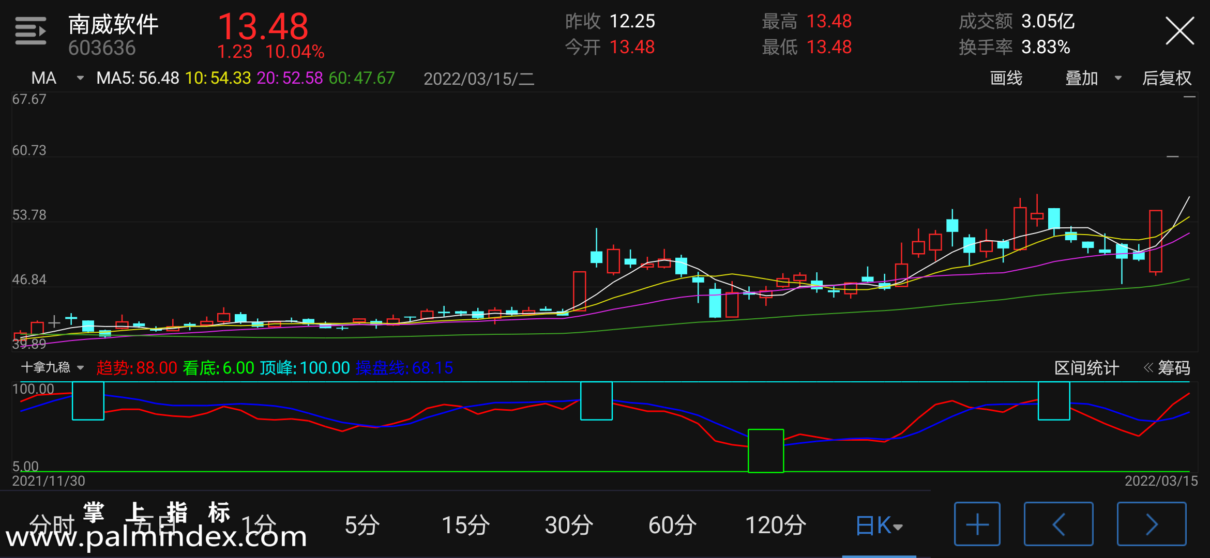Image resolution: width=1210 pixels, height=558 pixels.
Task: Close the chart view with X
Action: click(x=1179, y=31)
